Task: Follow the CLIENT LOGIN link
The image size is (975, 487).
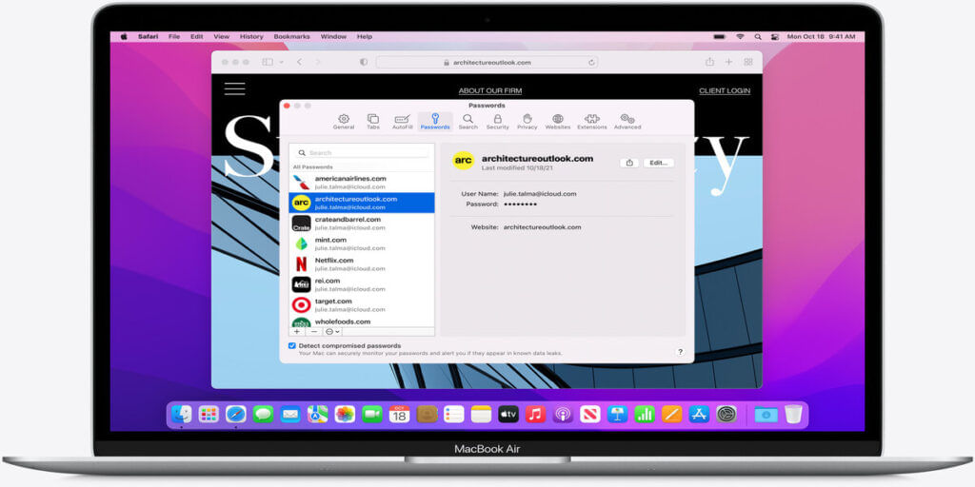Action: pyautogui.click(x=725, y=90)
